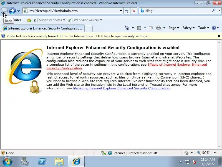Expand the zoom level dropdown arrow
This screenshot has width=222, height=167.
point(215,153)
